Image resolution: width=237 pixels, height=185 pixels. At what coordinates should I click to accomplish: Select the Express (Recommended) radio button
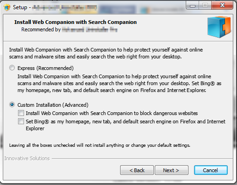[x=12, y=68]
